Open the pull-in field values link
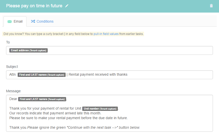The width and height of the screenshot is (219, 139). point(106,34)
